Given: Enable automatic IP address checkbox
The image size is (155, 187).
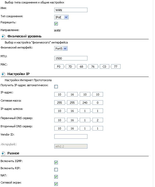Looking at the screenshot, I should [56, 86].
